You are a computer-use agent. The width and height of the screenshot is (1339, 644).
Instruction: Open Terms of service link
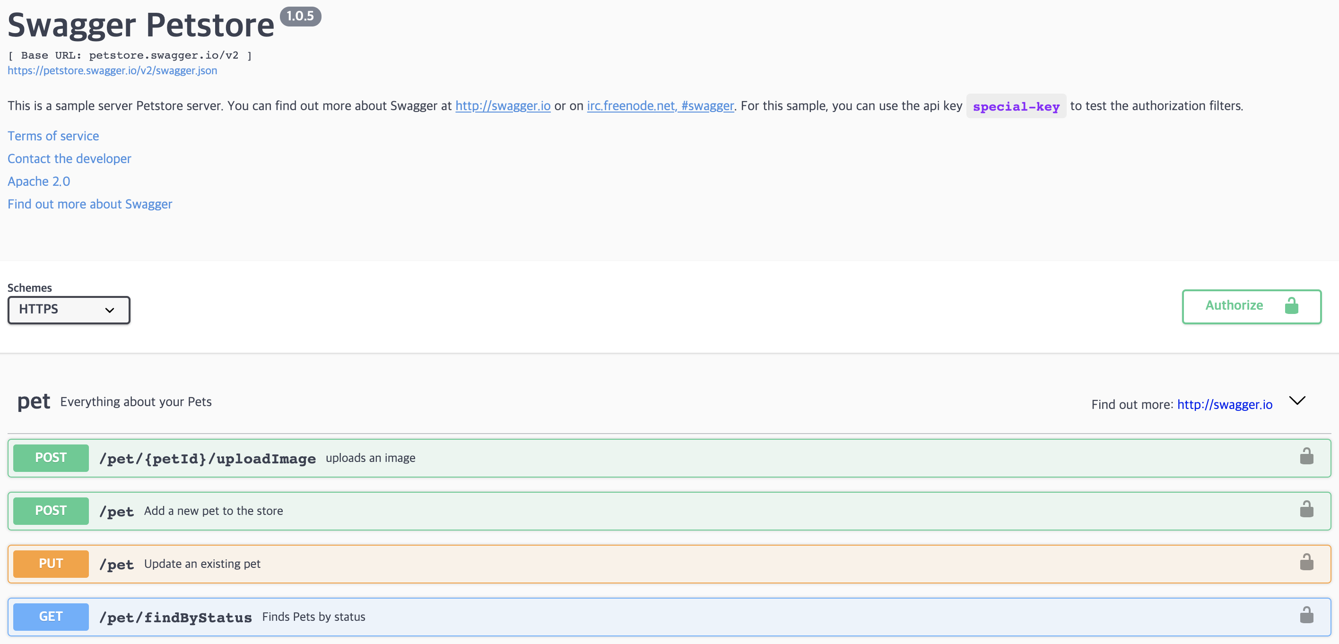coord(53,136)
